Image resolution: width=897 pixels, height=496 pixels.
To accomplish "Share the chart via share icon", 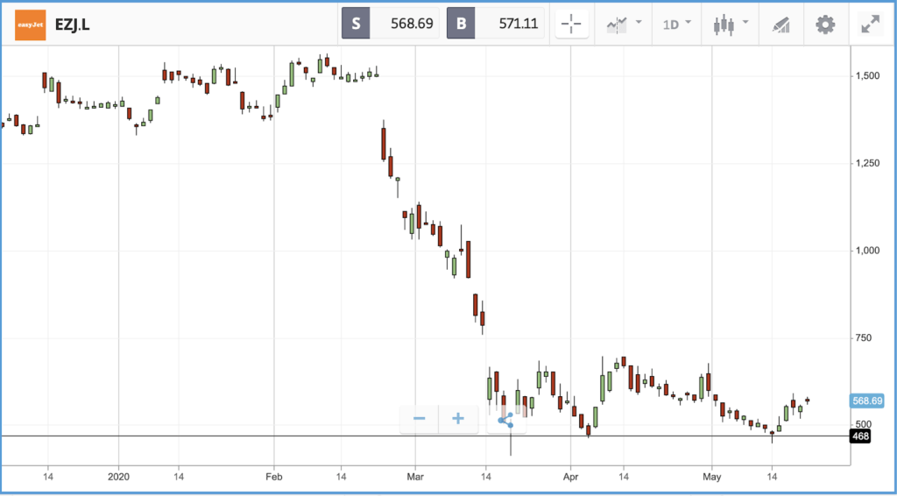I will (505, 420).
